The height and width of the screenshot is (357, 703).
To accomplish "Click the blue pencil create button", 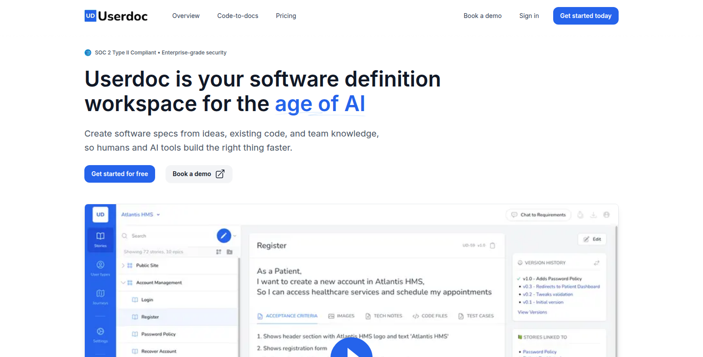I will coord(224,236).
